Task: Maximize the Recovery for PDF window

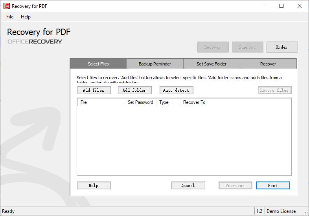Action: pos(281,6)
